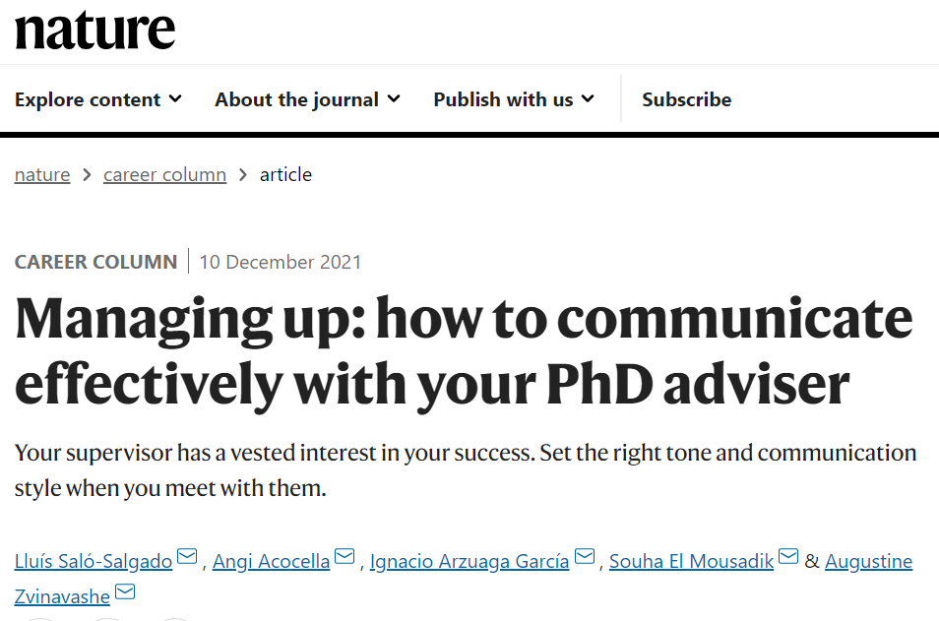Click the envelope icon next to Souha El Mousadik
Screen dimensions: 939x621
[788, 558]
